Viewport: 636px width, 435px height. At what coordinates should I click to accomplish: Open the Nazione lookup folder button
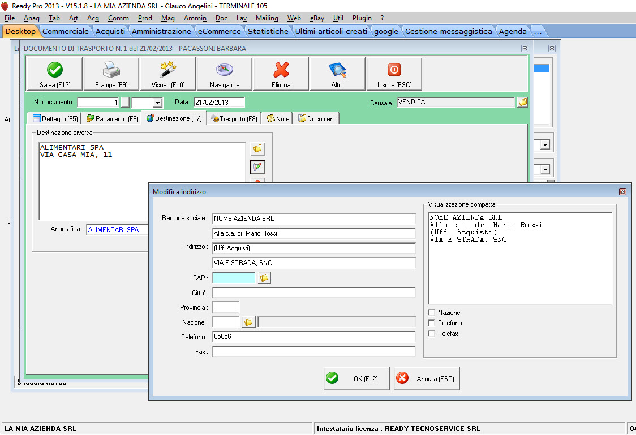click(x=248, y=322)
